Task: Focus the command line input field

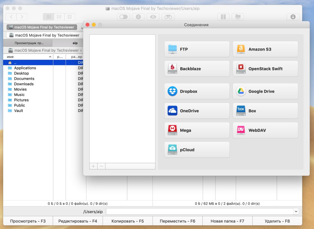Action: pyautogui.click(x=200, y=212)
